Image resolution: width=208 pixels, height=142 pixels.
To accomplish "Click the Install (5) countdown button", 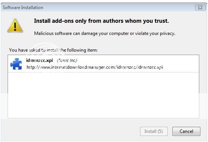I will pyautogui.click(x=154, y=131).
